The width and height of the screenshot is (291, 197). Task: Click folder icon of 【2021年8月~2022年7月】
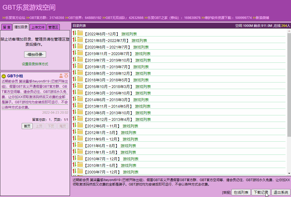coord(80,39)
